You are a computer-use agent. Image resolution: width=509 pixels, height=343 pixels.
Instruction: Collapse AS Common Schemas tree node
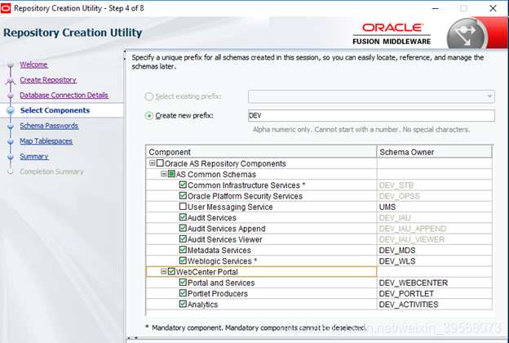click(164, 174)
